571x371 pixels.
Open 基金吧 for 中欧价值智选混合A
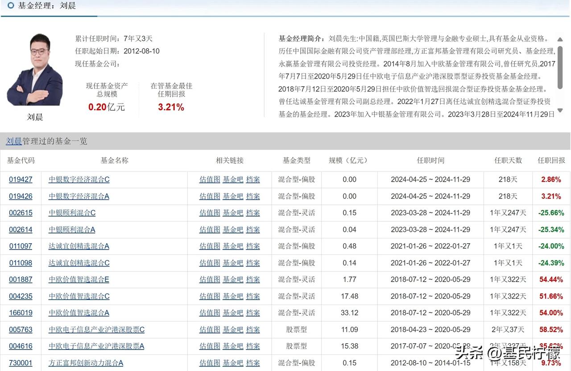tap(233, 313)
